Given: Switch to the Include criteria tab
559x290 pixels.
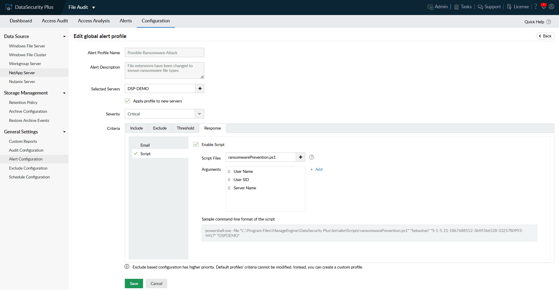Looking at the screenshot, I should point(137,128).
